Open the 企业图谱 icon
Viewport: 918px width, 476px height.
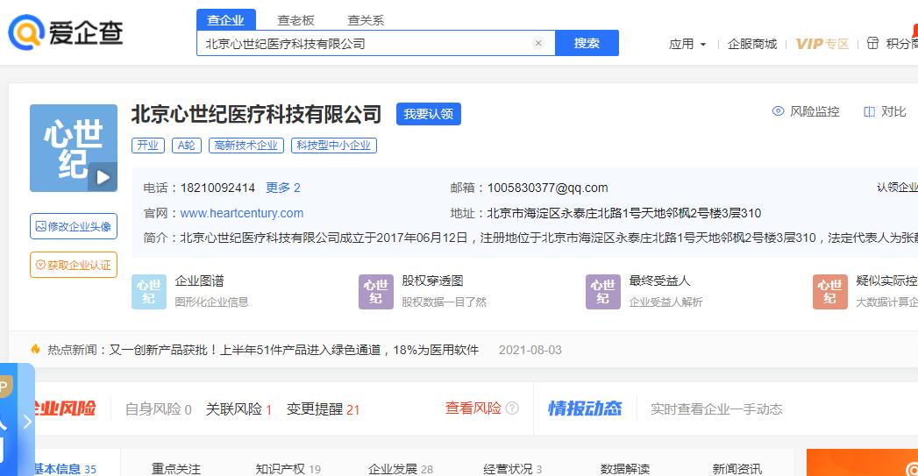[149, 292]
